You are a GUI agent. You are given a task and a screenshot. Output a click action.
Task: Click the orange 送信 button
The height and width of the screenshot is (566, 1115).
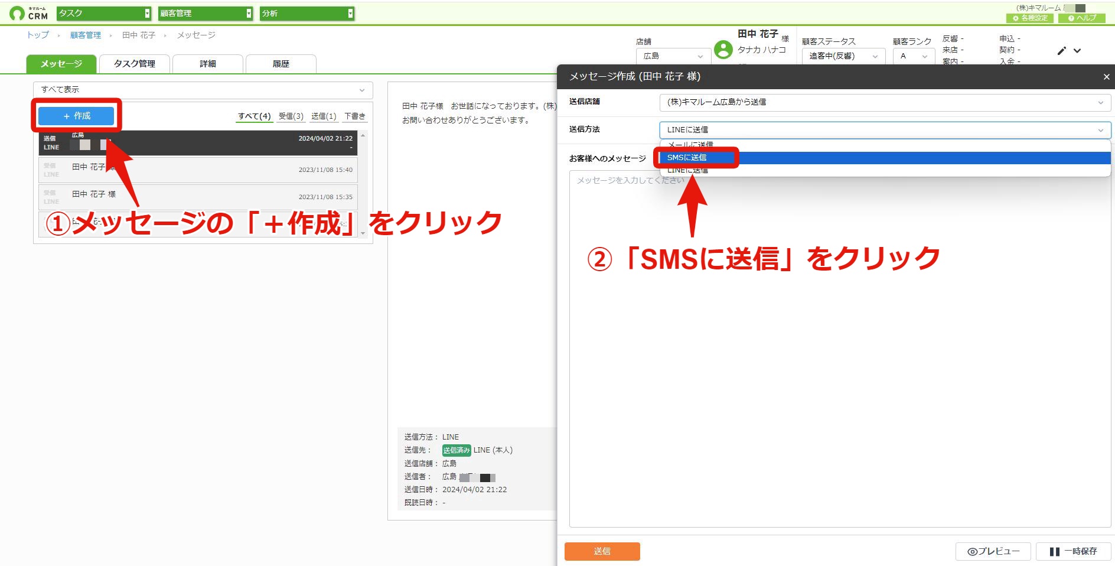(x=602, y=551)
